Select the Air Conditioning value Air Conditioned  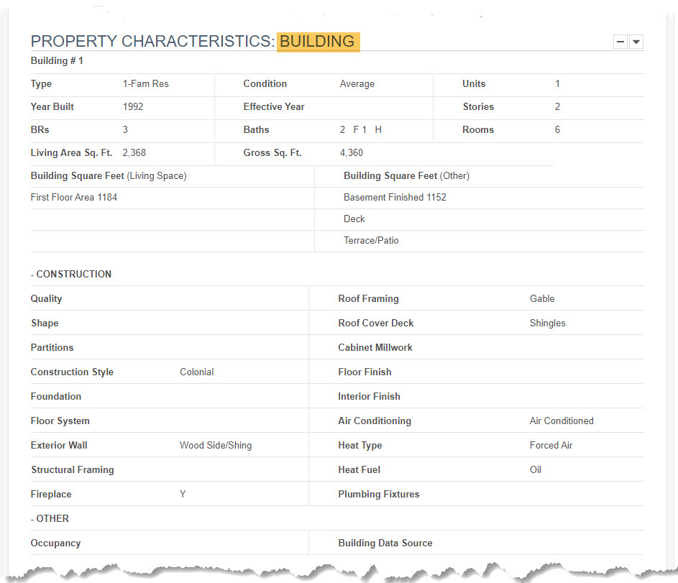tap(562, 421)
